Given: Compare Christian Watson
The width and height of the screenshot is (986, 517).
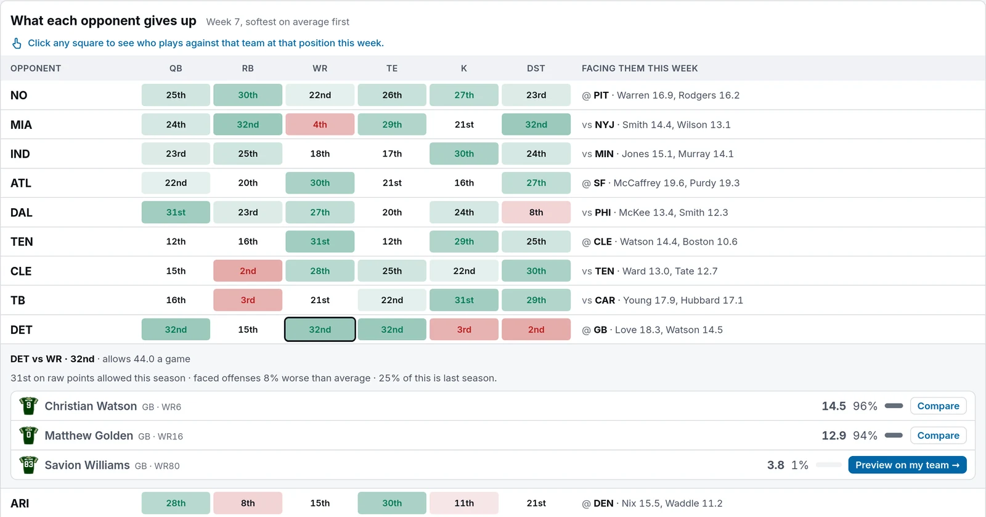Looking at the screenshot, I should pyautogui.click(x=938, y=406).
